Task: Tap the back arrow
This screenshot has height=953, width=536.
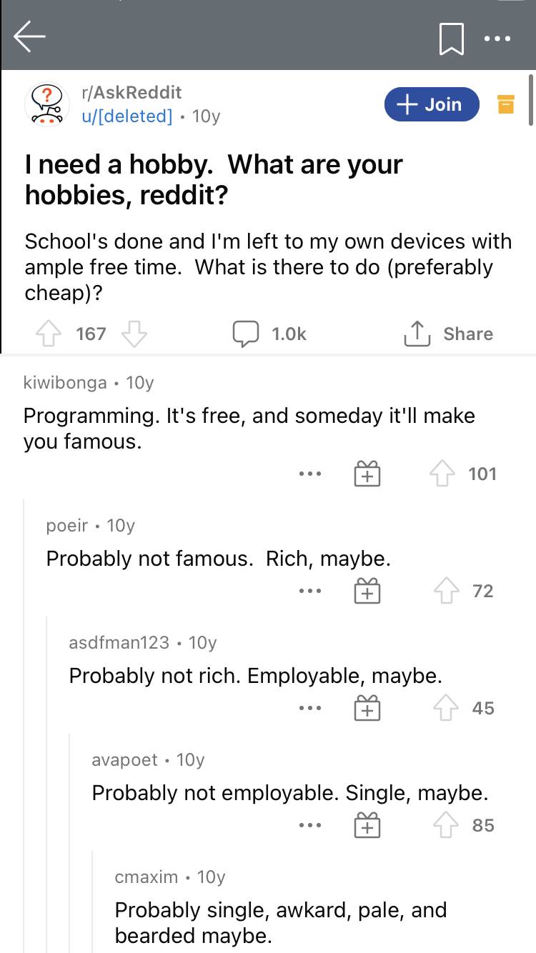Action: [x=29, y=37]
